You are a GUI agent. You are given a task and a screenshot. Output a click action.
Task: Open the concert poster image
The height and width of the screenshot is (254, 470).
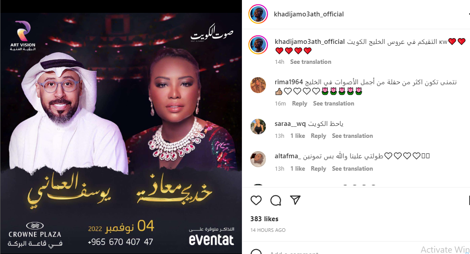121,133
